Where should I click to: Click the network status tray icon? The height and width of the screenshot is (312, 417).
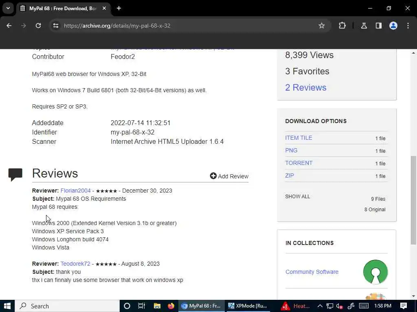click(x=330, y=306)
